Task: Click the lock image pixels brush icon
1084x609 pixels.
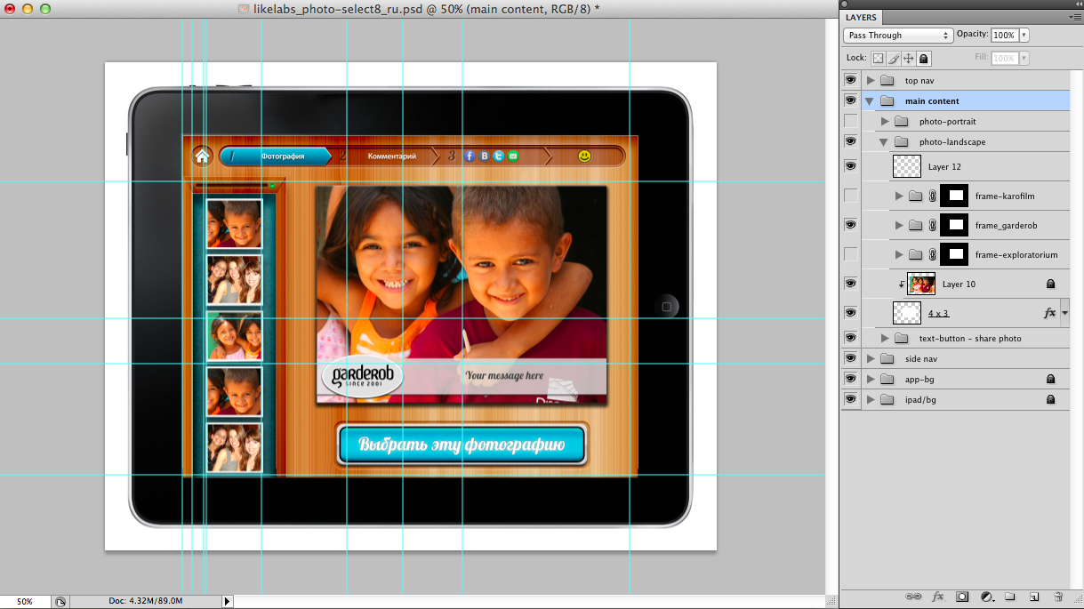Action: pyautogui.click(x=894, y=58)
